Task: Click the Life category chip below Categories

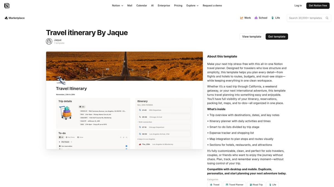Action: tap(272, 185)
